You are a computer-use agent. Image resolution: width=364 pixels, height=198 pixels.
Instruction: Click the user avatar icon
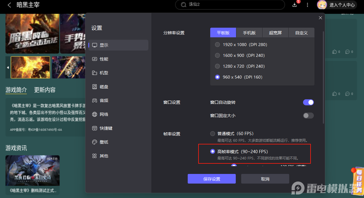[322, 5]
